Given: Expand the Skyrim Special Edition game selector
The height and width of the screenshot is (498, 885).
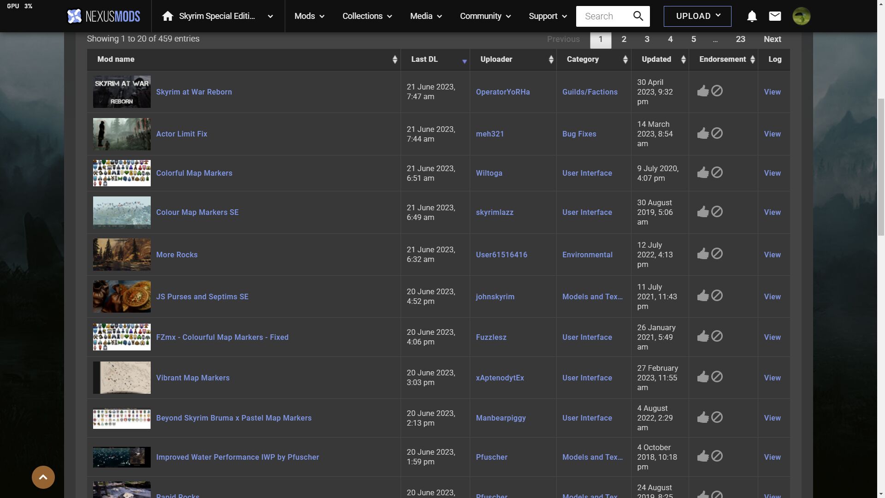Looking at the screenshot, I should [271, 17].
